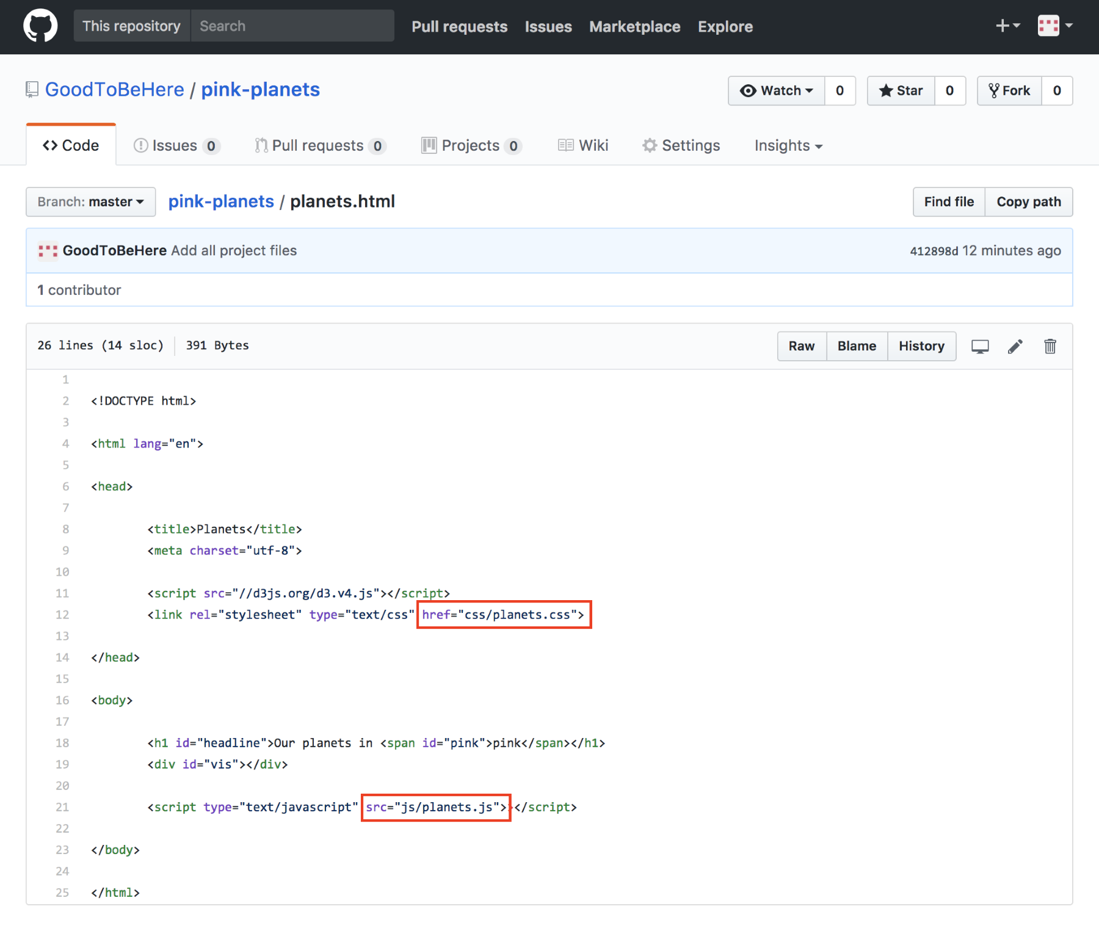1099x931 pixels.
Task: Open the plus create-new dropdown
Action: click(1007, 26)
